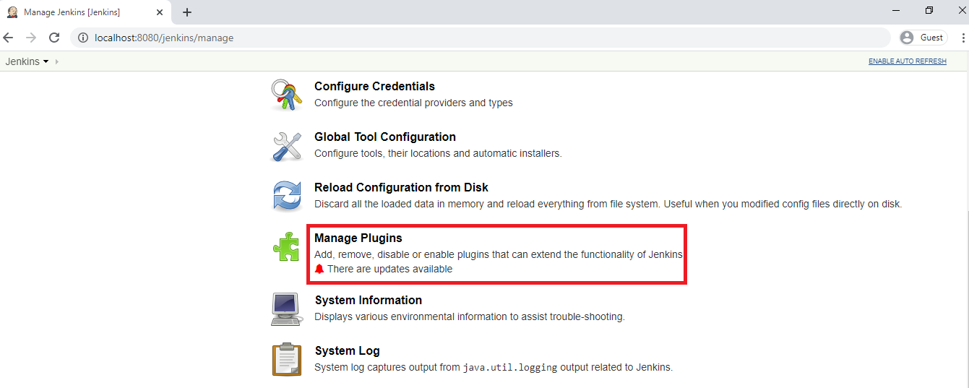Click the System Information computer icon
The width and height of the screenshot is (969, 388).
(x=286, y=309)
